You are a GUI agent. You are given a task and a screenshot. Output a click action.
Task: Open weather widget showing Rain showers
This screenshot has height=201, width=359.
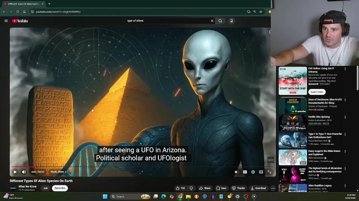[x=13, y=197]
